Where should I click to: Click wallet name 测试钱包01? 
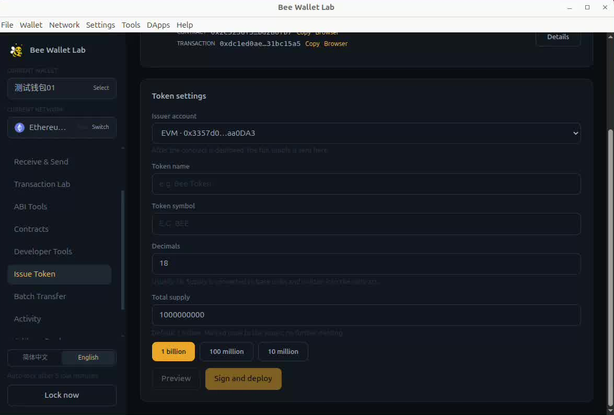[x=35, y=88]
